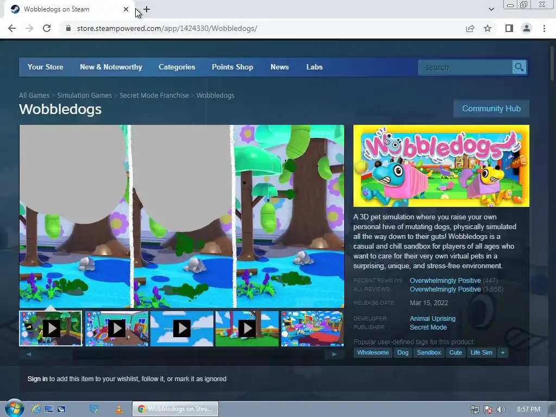The image size is (556, 417).
Task: Click the taskbar clock 8:57 PM
Action: (529, 409)
